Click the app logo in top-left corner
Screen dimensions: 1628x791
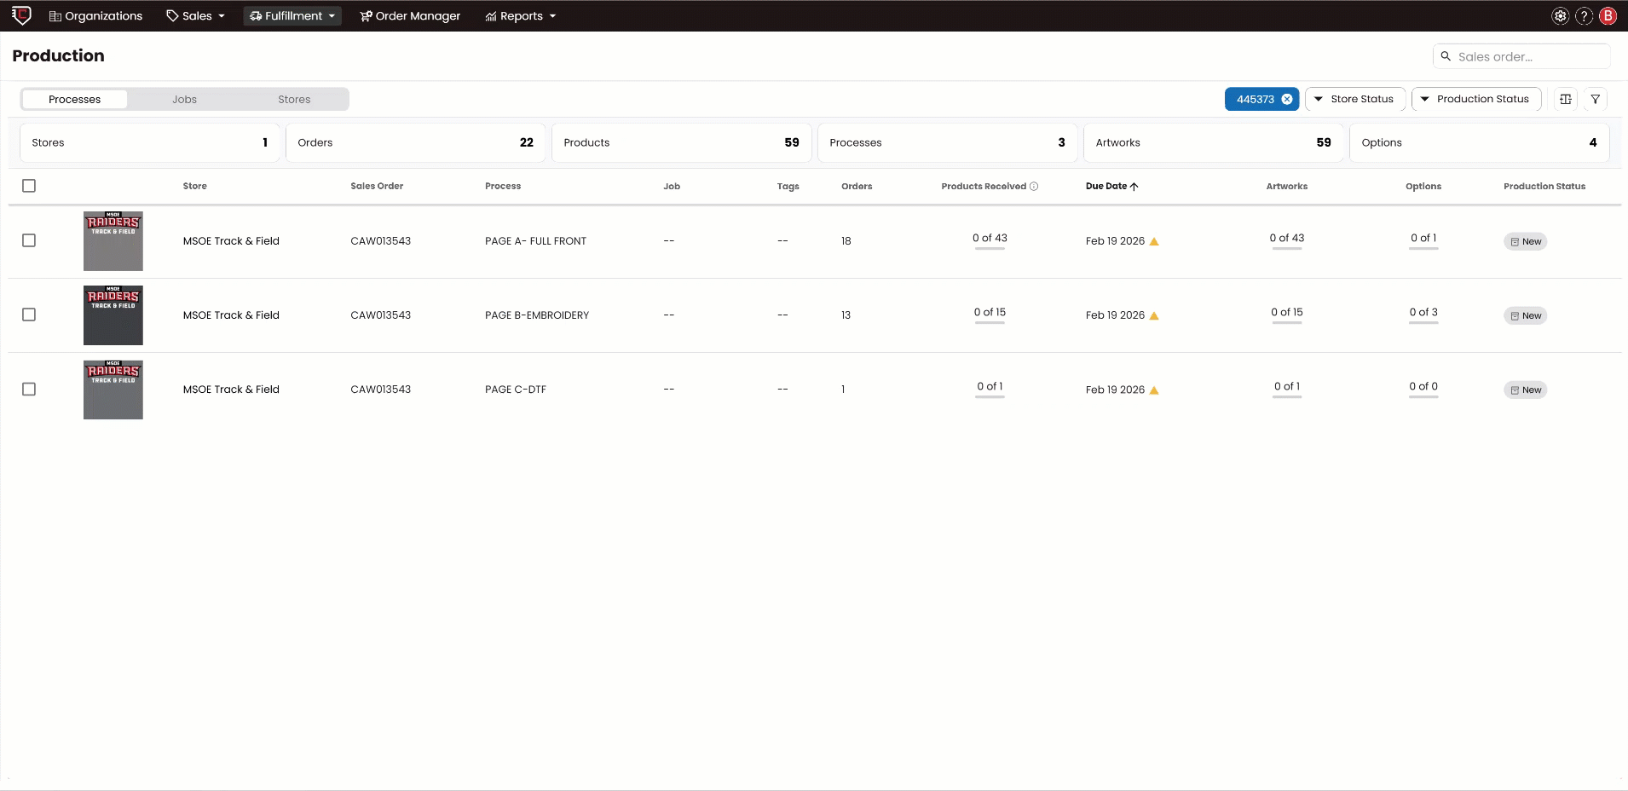tap(21, 15)
